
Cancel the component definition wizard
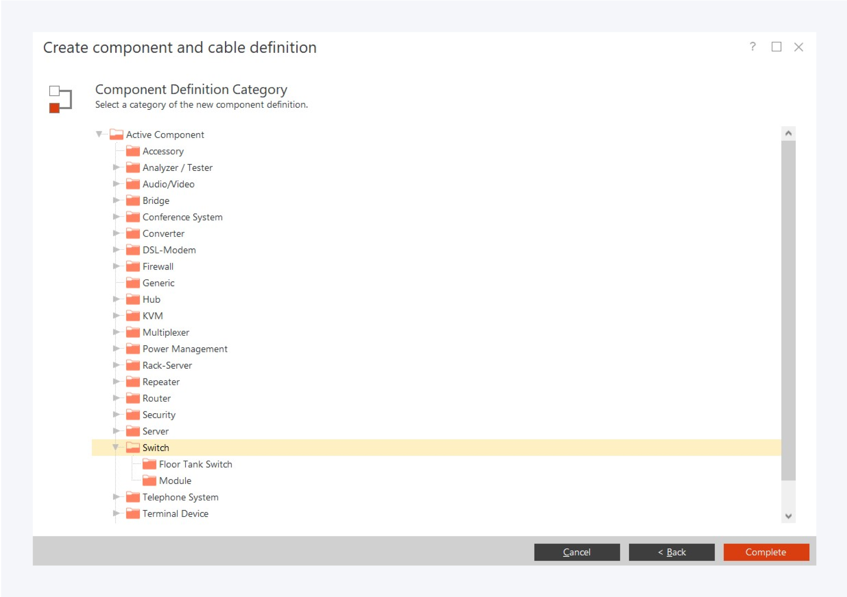pyautogui.click(x=577, y=552)
